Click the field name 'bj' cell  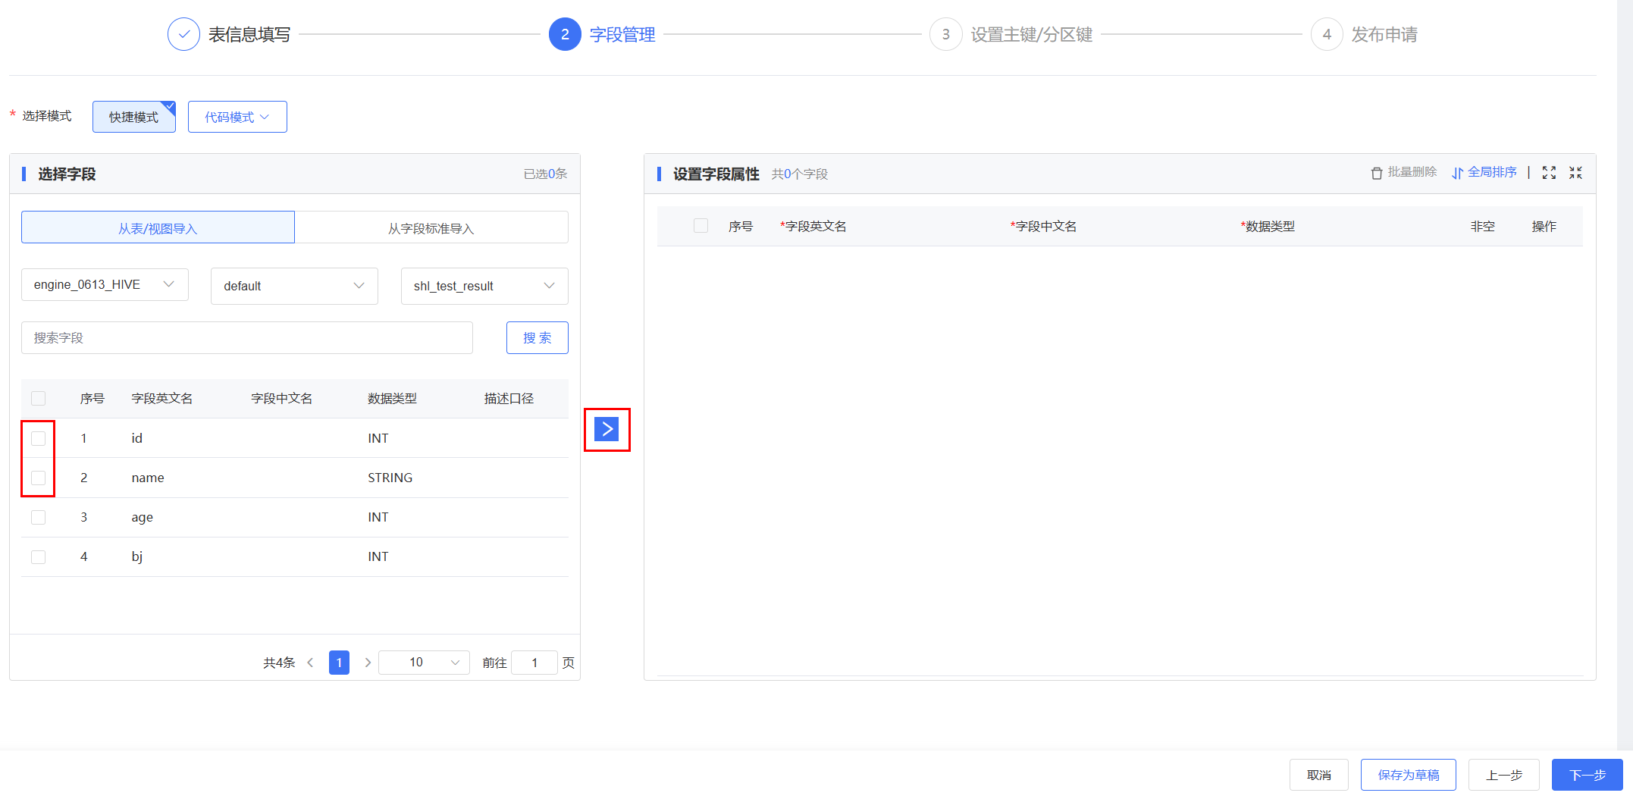[x=137, y=556]
